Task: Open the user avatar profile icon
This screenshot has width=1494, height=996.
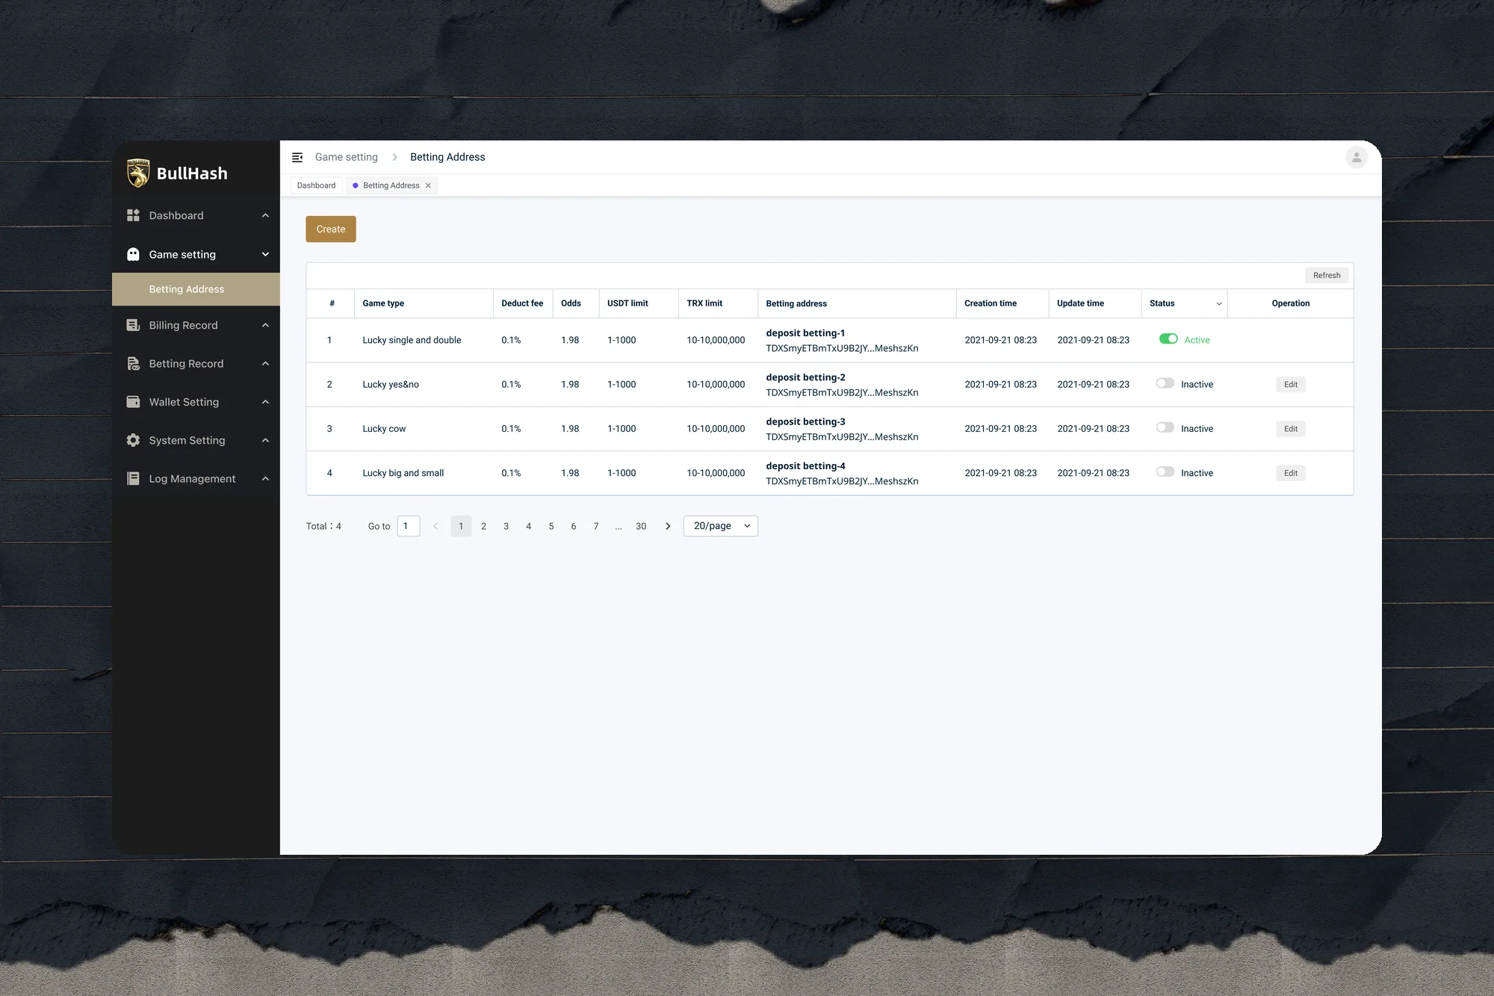Action: point(1357,157)
